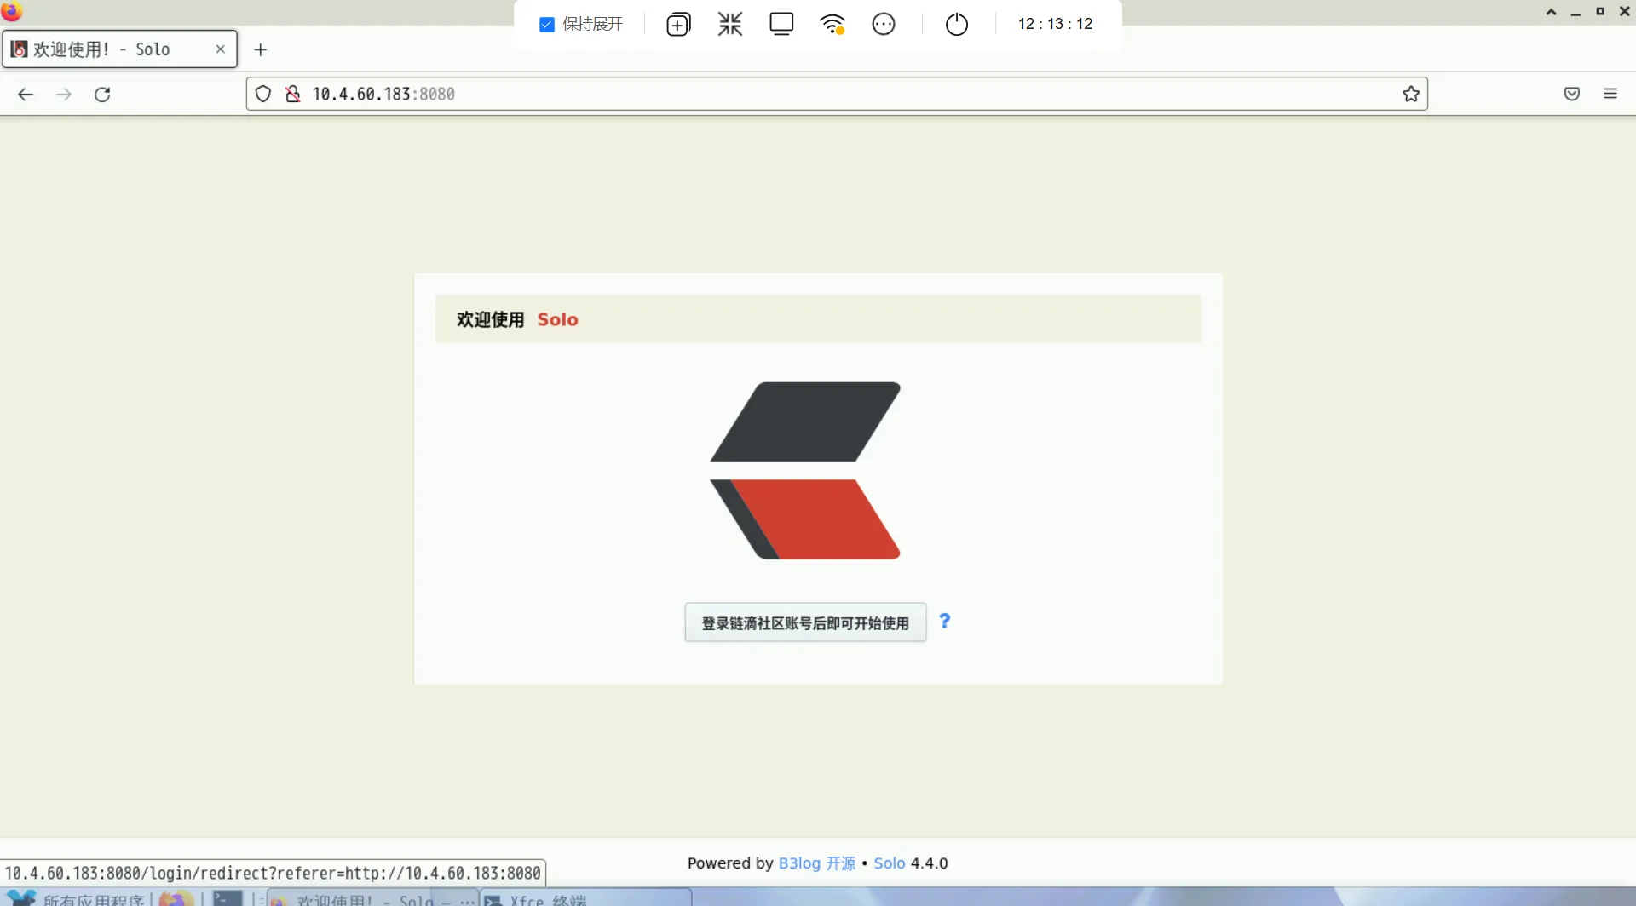Click the power icon in floating toolbar

[x=957, y=24]
